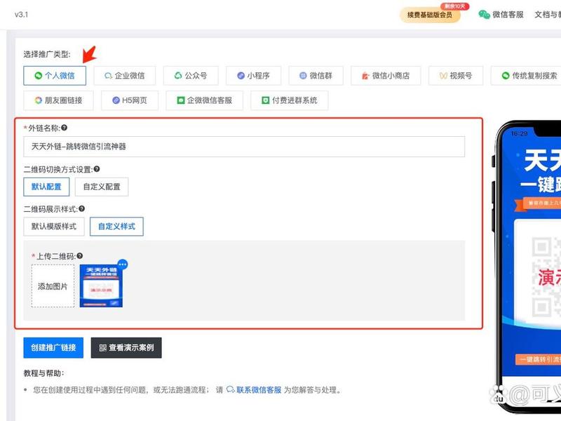Click the v3.1 version label

pyautogui.click(x=22, y=15)
